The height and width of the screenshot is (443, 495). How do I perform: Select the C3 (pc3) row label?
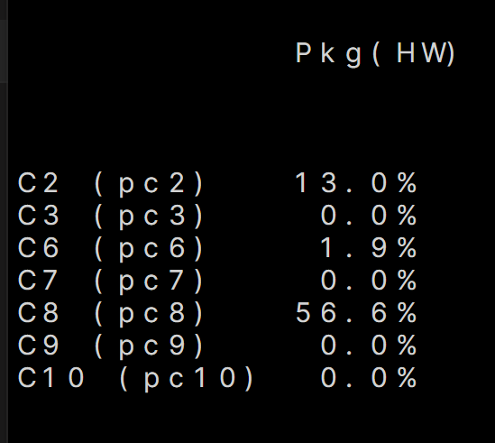tap(110, 217)
